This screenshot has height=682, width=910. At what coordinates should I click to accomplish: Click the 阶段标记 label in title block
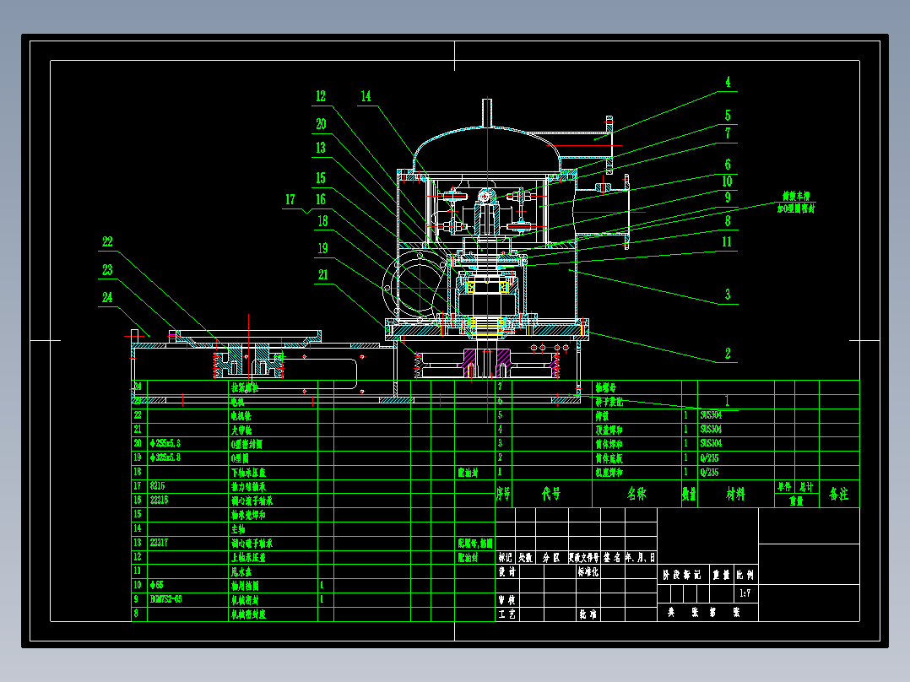[x=682, y=575]
